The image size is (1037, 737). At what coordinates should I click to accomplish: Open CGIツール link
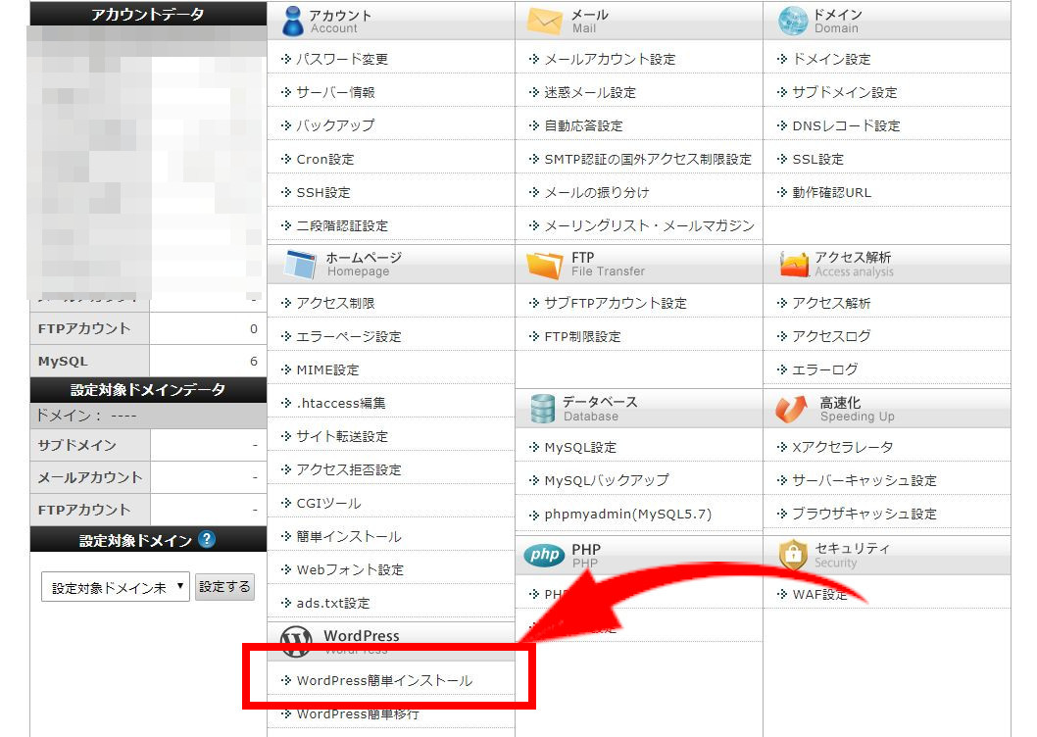pyautogui.click(x=328, y=503)
